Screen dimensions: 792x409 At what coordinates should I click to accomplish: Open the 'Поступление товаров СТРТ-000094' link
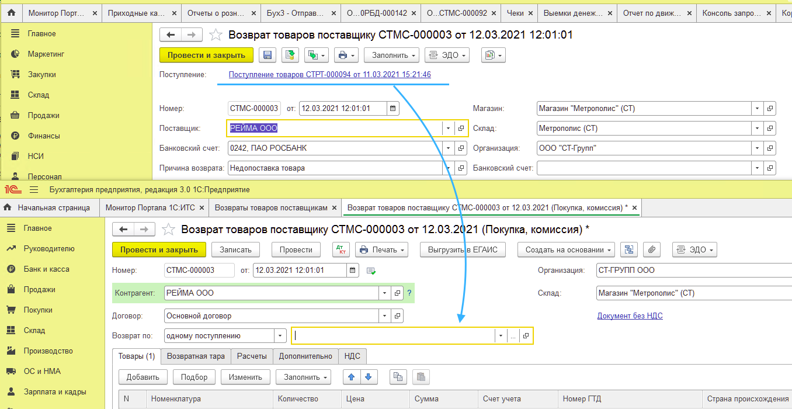coord(329,75)
